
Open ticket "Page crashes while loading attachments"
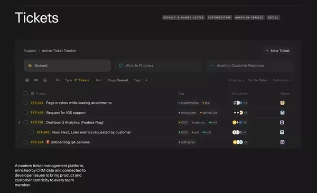[79, 103]
